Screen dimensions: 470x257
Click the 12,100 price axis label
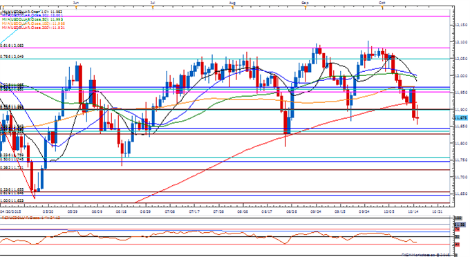[x=462, y=42]
